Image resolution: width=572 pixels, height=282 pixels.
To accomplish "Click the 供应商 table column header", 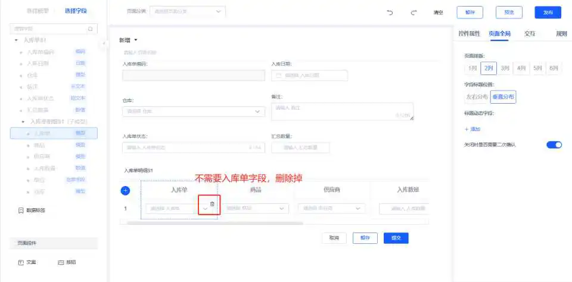I will [332, 190].
